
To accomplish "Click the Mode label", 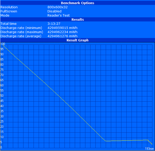I will point(5,16).
